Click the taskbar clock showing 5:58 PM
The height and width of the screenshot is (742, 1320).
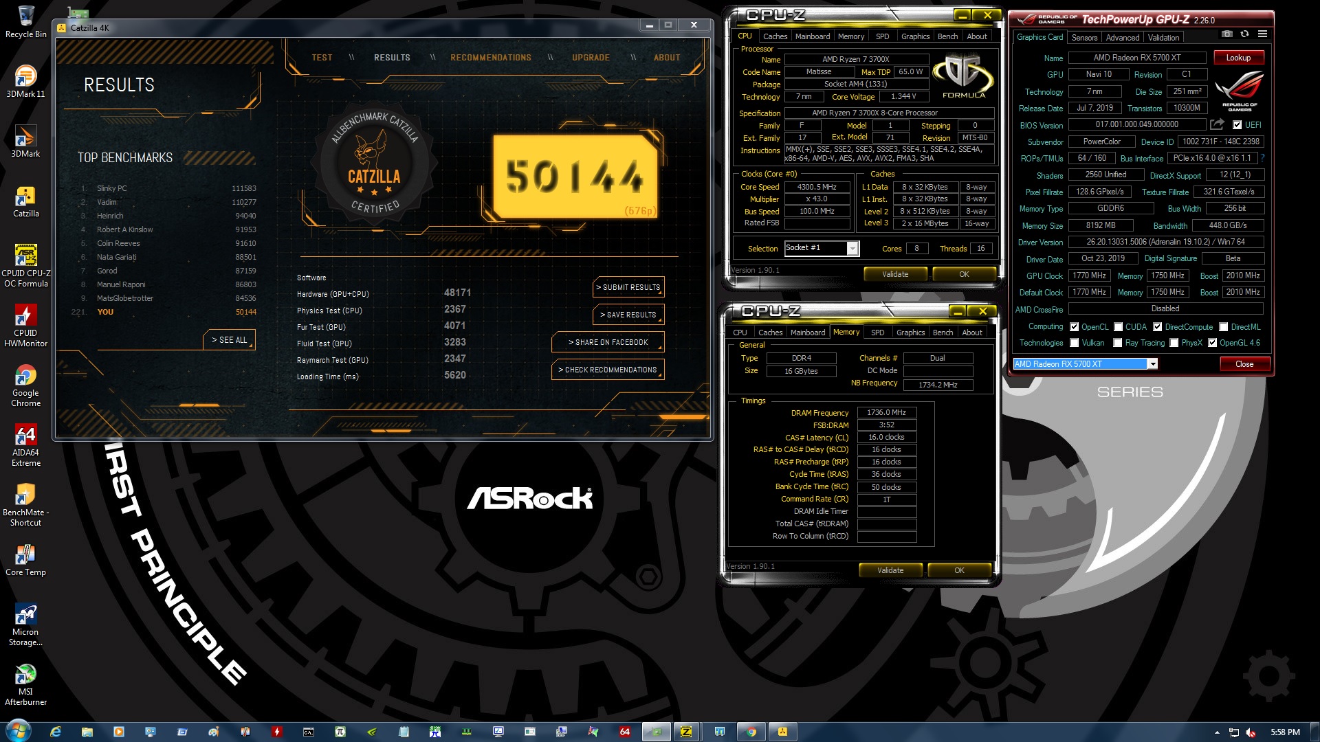[1285, 732]
